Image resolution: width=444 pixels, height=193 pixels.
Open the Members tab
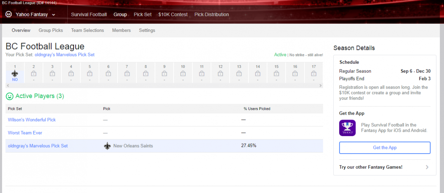121,30
